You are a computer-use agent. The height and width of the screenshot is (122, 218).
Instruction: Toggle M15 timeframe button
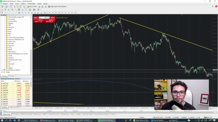click(x=56, y=13)
